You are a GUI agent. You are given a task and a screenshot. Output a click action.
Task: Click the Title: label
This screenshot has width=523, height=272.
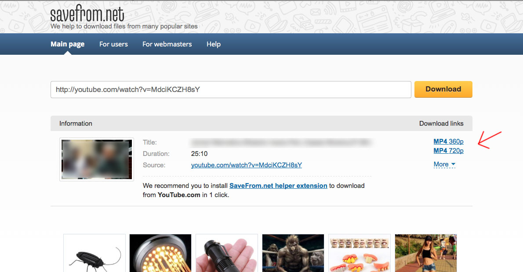tap(150, 142)
